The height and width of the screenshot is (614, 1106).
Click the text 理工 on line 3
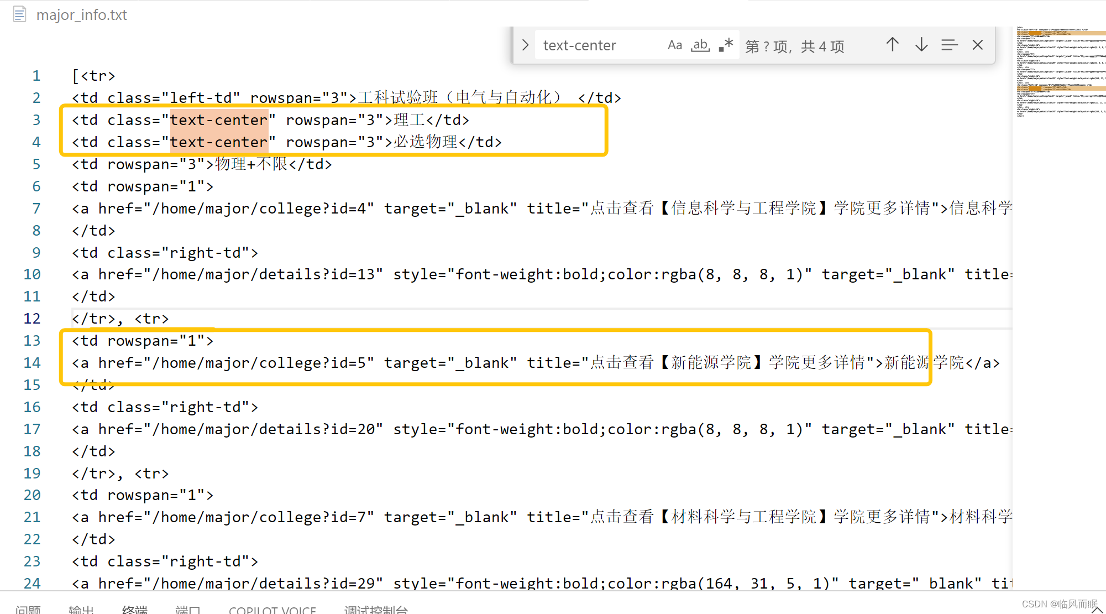coord(410,120)
